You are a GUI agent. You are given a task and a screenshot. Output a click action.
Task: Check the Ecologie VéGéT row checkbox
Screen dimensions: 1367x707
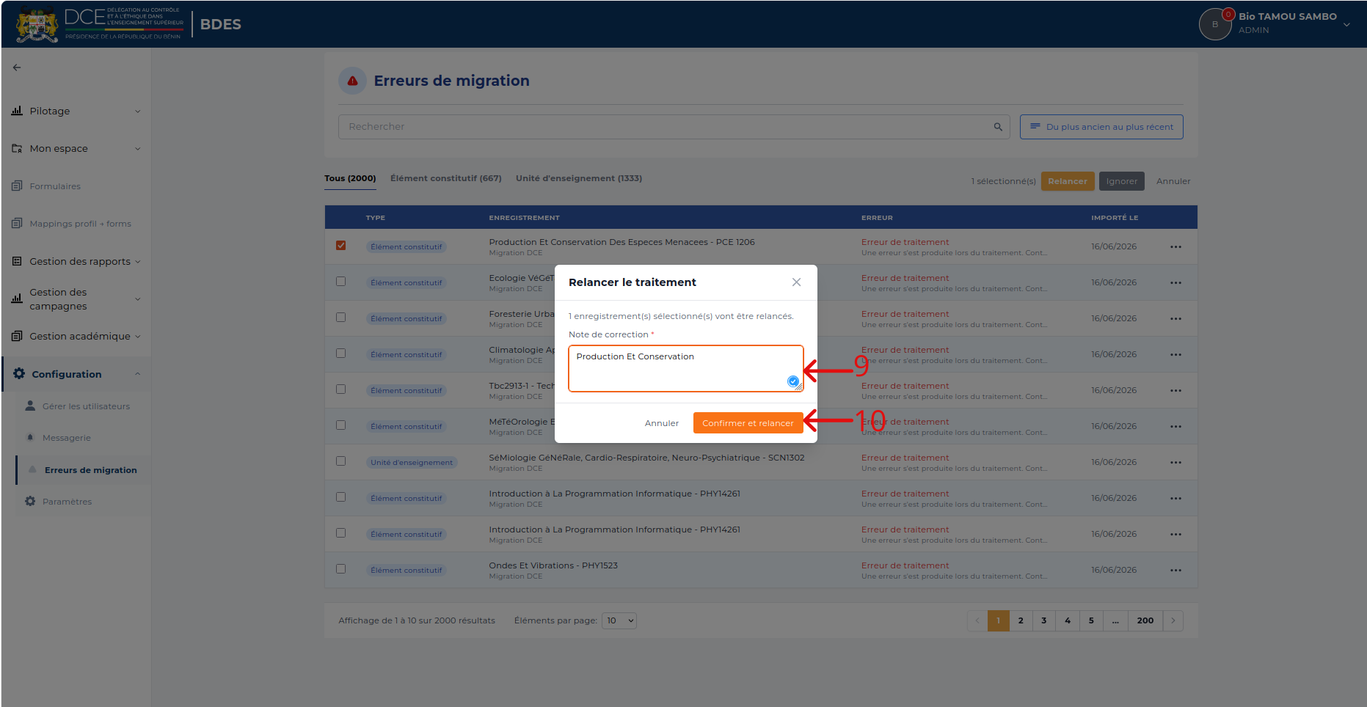coord(340,282)
